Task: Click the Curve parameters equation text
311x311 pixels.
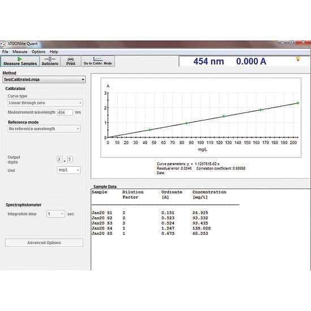Action: point(188,164)
